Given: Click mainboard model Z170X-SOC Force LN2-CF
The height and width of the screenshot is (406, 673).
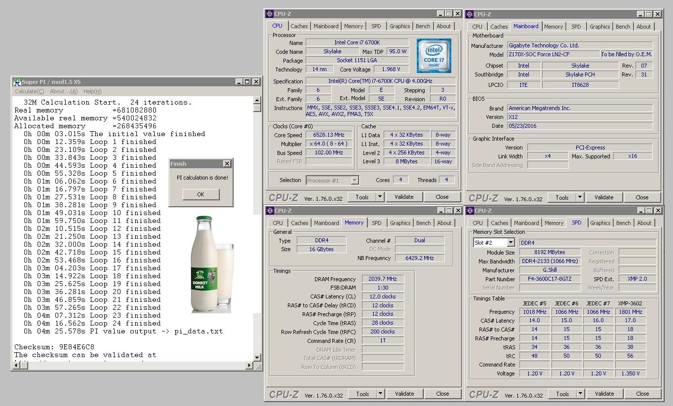Looking at the screenshot, I should click(553, 54).
